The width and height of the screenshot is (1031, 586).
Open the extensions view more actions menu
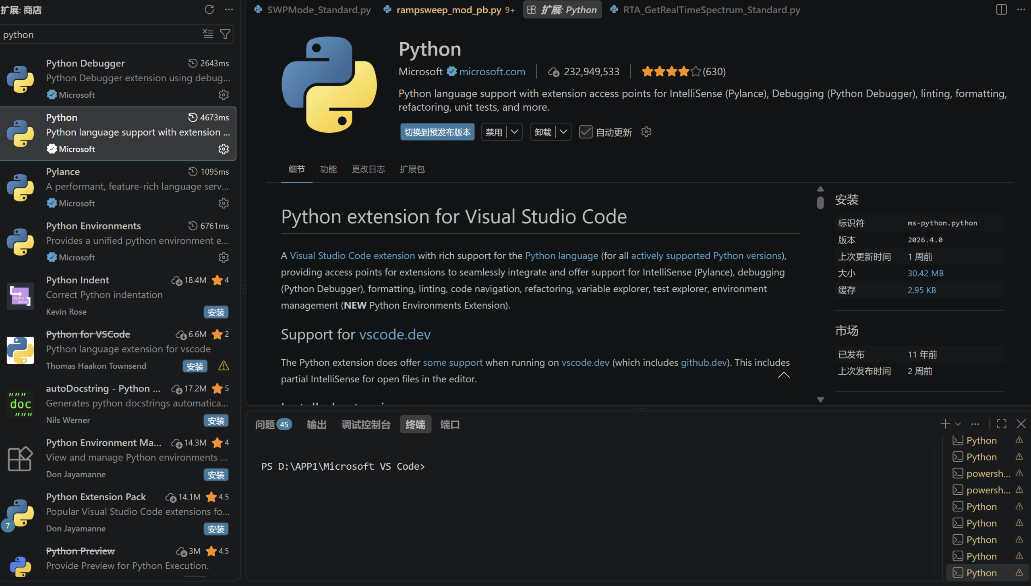click(229, 9)
